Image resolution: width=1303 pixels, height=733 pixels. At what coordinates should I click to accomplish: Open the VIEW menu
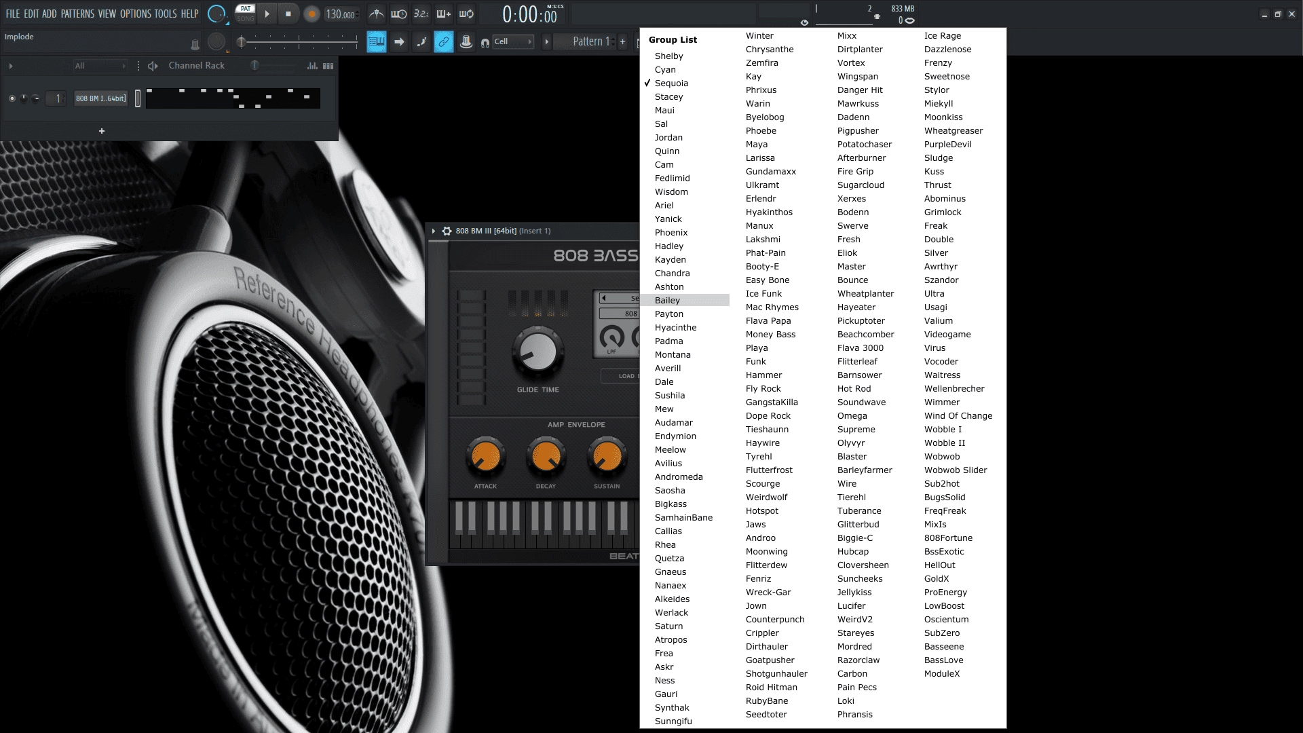(107, 14)
